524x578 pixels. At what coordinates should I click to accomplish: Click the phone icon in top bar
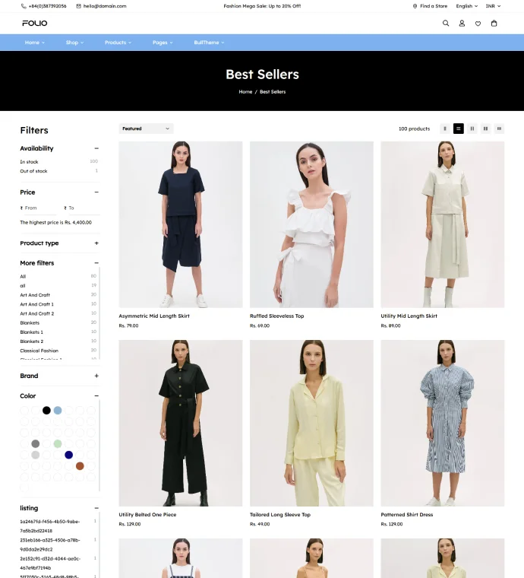pos(24,6)
